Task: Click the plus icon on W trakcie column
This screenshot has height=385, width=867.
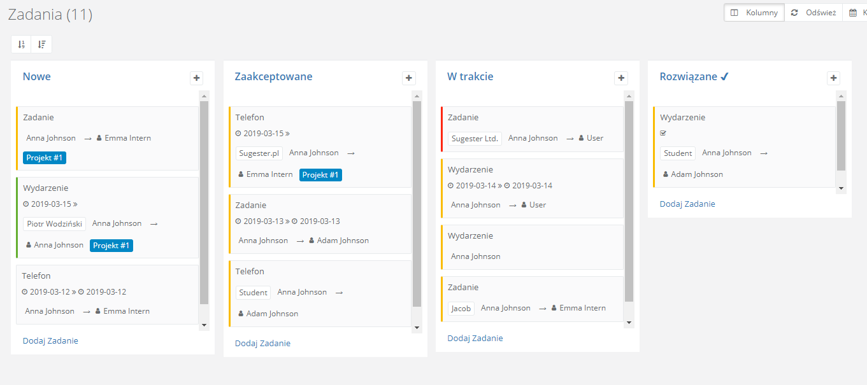Action: pyautogui.click(x=620, y=78)
